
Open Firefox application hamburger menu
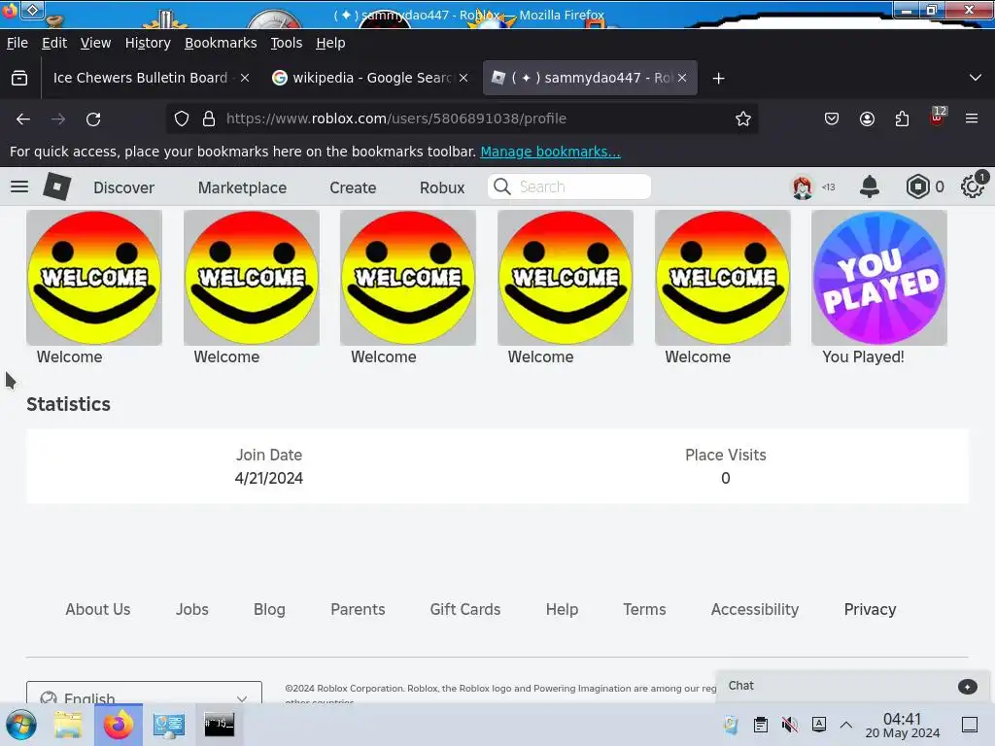click(x=972, y=119)
